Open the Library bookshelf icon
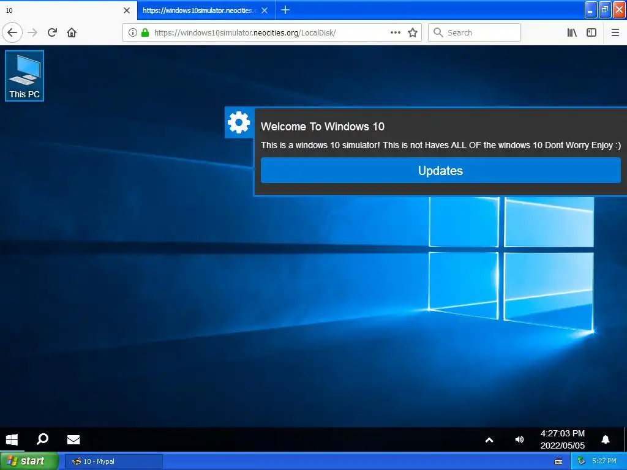627x470 pixels. pyautogui.click(x=572, y=32)
